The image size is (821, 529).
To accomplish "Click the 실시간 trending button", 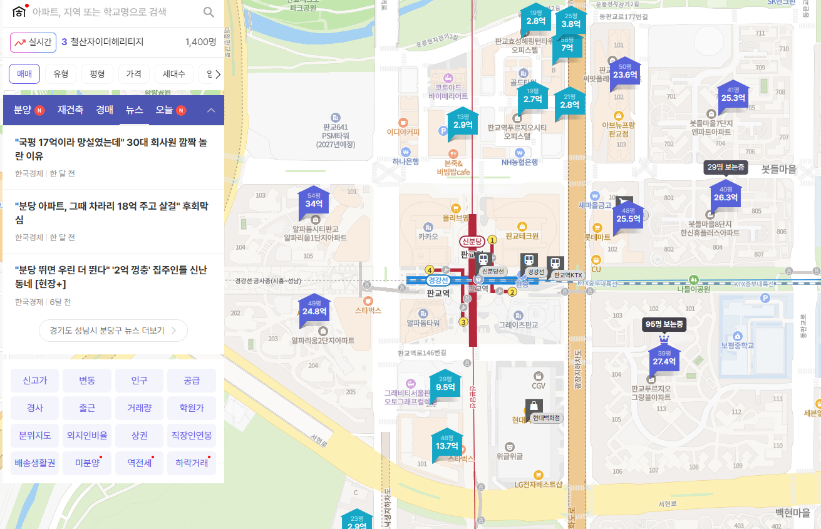I will [33, 43].
